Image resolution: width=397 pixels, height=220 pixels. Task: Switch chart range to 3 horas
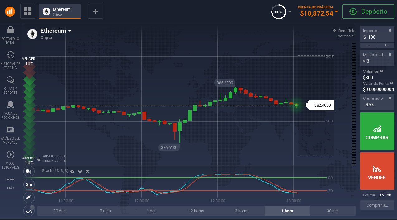coord(242,211)
